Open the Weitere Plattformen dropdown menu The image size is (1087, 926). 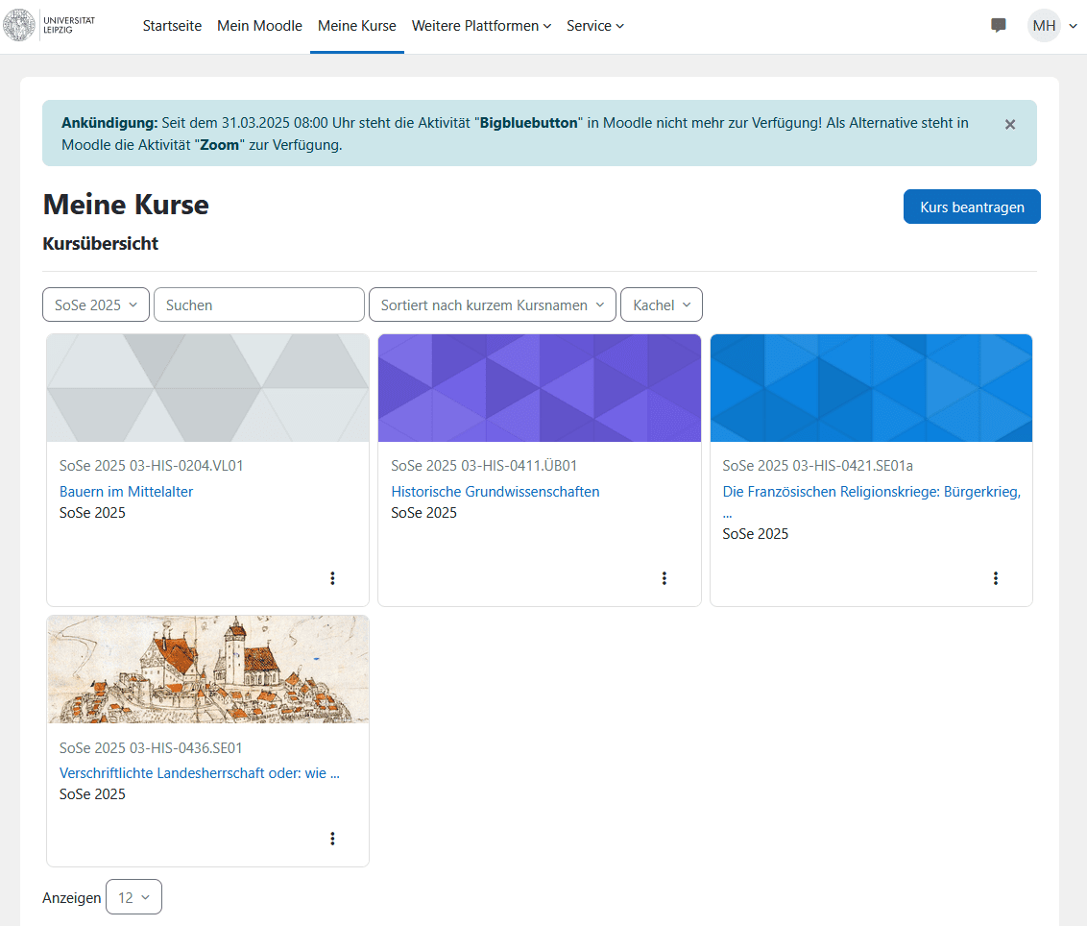(481, 26)
